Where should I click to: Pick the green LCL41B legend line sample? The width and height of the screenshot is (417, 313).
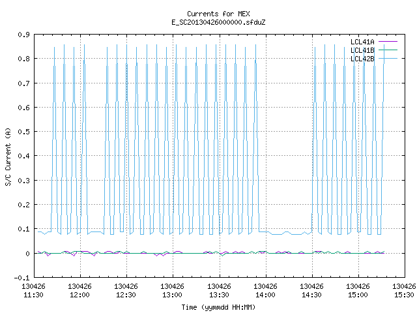point(388,50)
